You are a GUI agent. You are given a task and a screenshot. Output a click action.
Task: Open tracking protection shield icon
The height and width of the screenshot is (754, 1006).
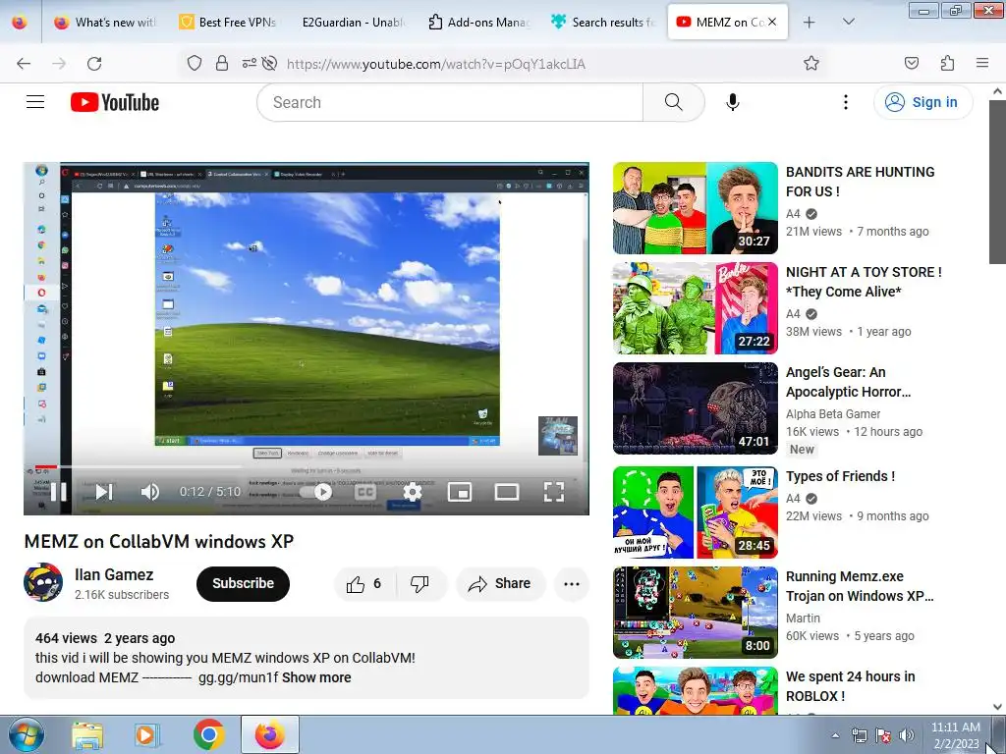point(195,63)
